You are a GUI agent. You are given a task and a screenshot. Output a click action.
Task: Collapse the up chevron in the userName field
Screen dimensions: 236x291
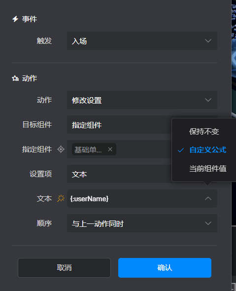tap(208, 198)
